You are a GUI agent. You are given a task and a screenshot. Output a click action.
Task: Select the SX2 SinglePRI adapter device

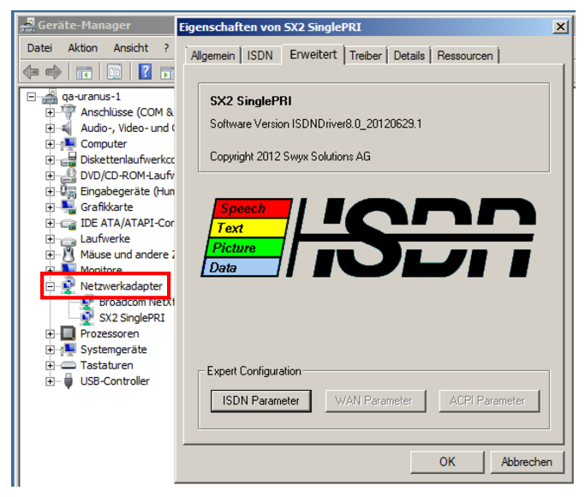[x=131, y=318]
